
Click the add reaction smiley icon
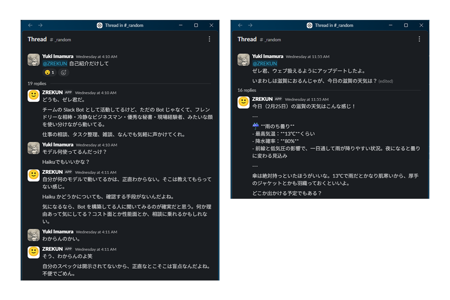[x=63, y=73]
